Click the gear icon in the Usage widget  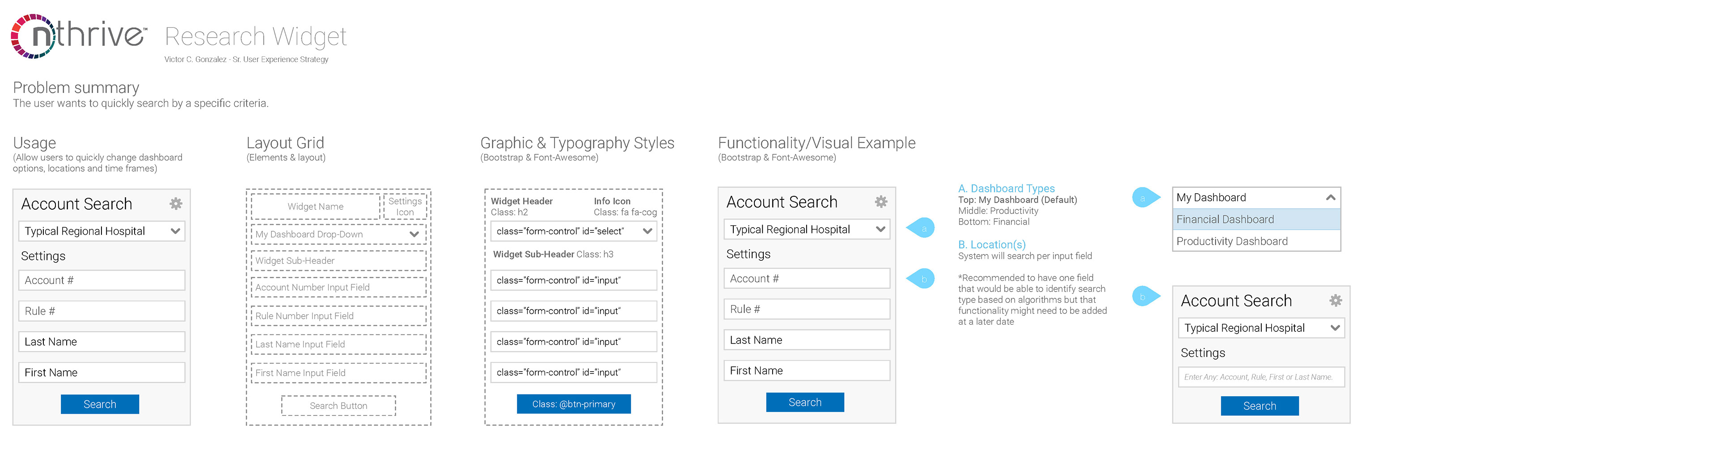[x=176, y=203]
